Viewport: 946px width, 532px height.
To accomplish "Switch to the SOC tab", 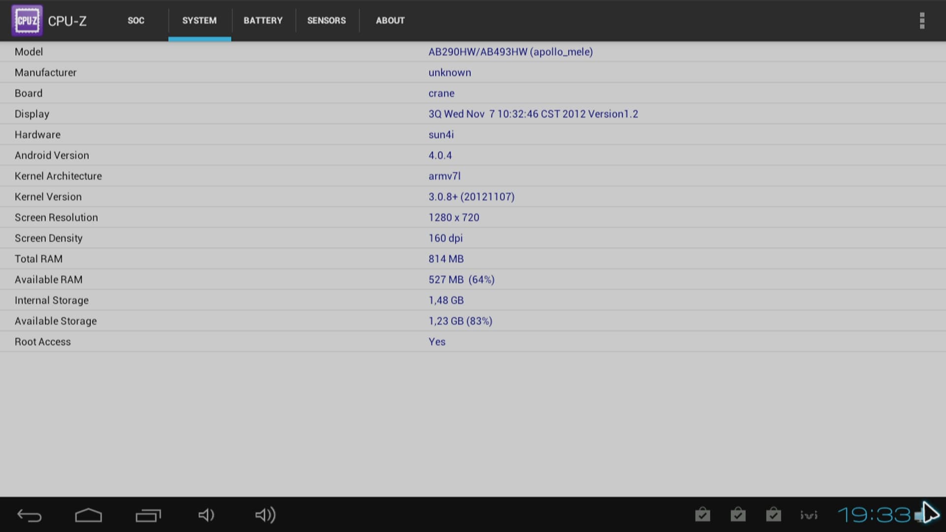I will [x=136, y=21].
